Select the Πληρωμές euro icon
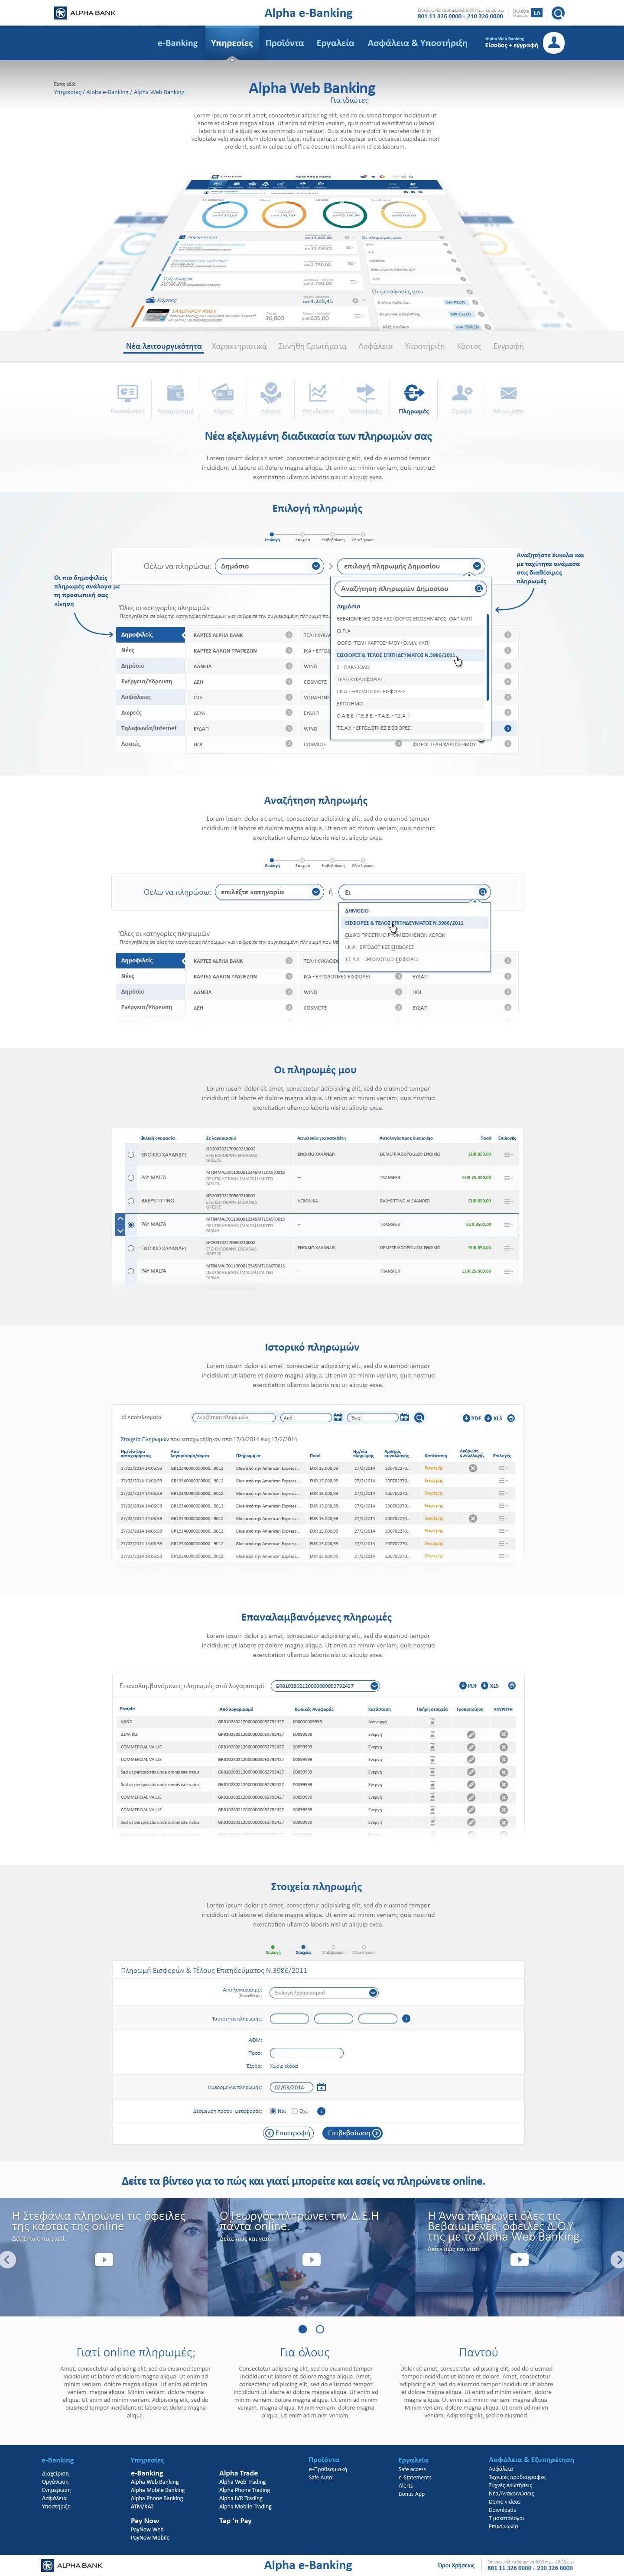 (x=413, y=393)
